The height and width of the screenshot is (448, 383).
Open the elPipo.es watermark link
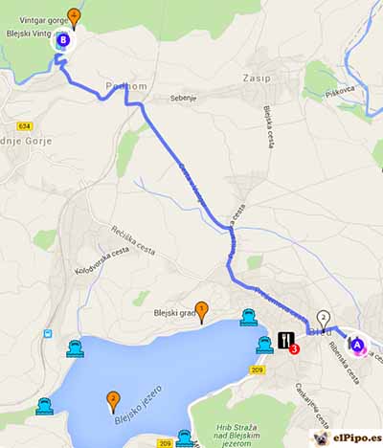point(347,438)
